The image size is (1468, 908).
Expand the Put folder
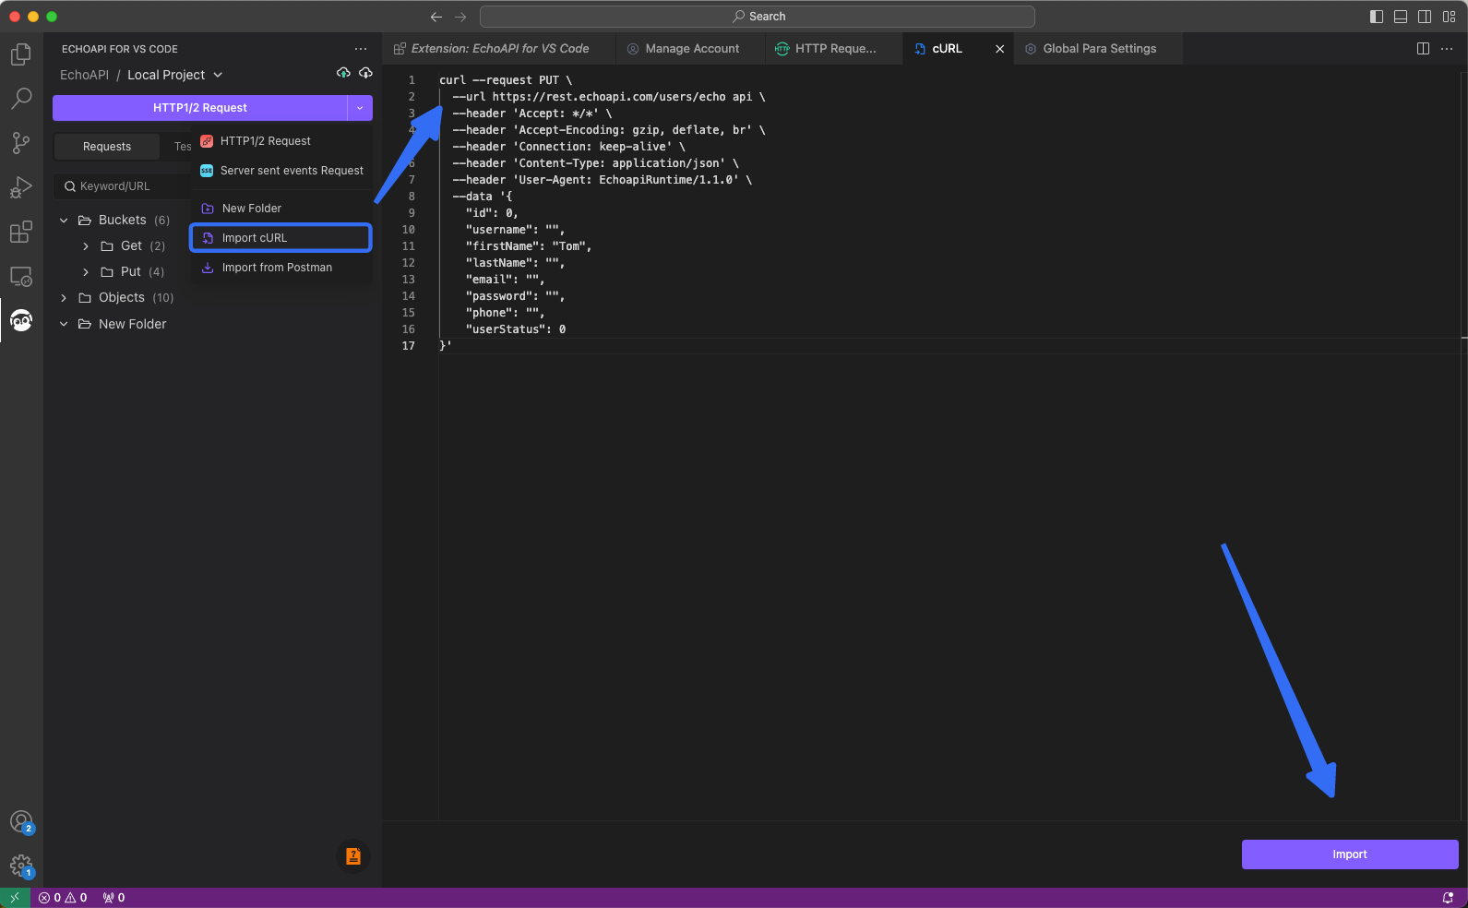(x=86, y=272)
